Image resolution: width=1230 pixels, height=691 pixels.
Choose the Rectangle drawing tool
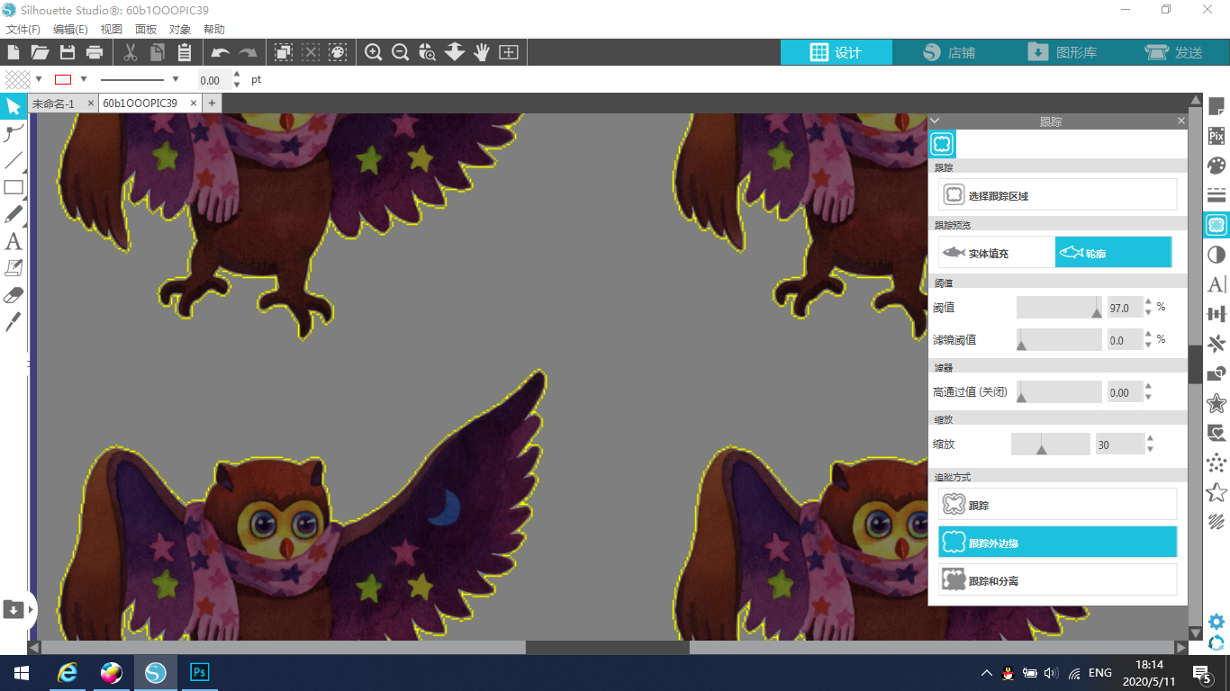(x=14, y=188)
